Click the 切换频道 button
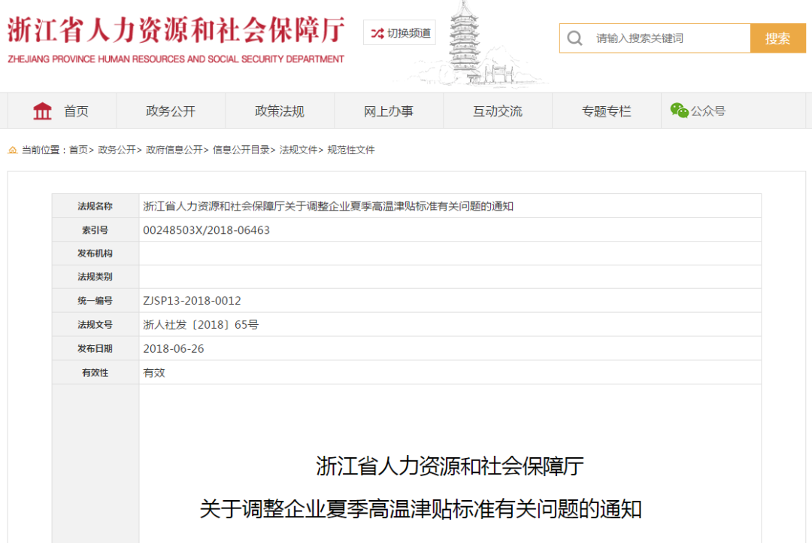Screen dimensions: 812x543 399,33
